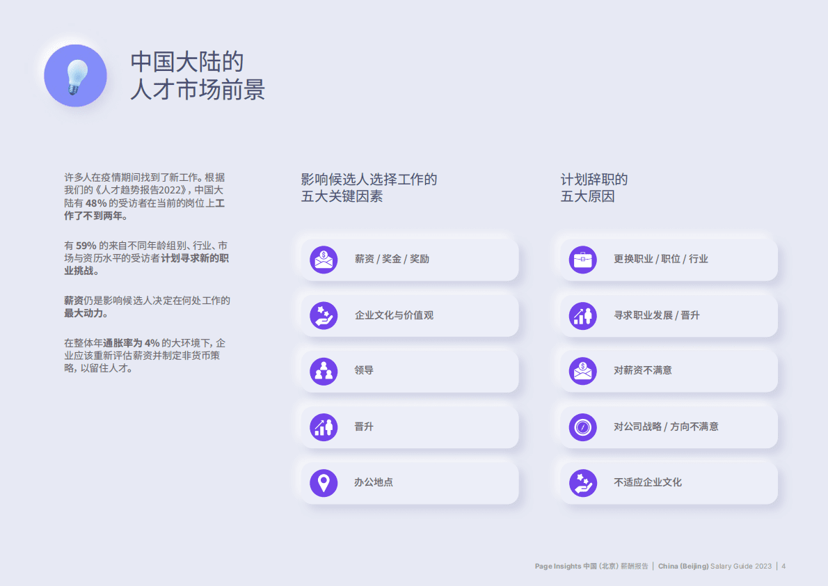This screenshot has height=586, width=828.
Task: Click the hand icon for 不适应企业文化
Action: click(x=582, y=482)
